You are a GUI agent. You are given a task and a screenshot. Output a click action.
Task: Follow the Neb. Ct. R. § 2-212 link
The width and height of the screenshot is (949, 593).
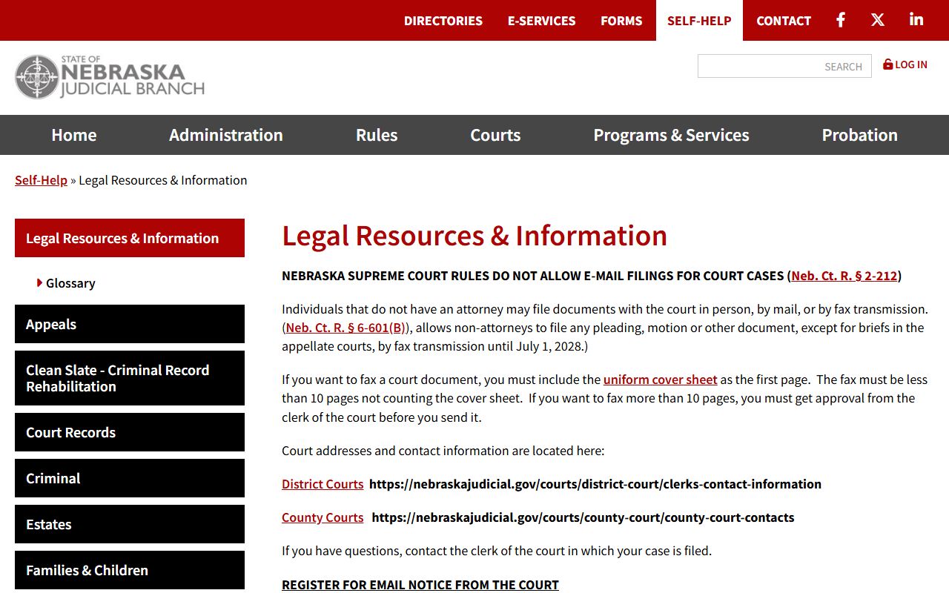point(844,276)
